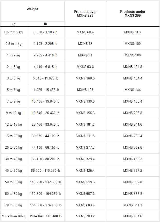Select the lb subheader cell

coord(45,24)
